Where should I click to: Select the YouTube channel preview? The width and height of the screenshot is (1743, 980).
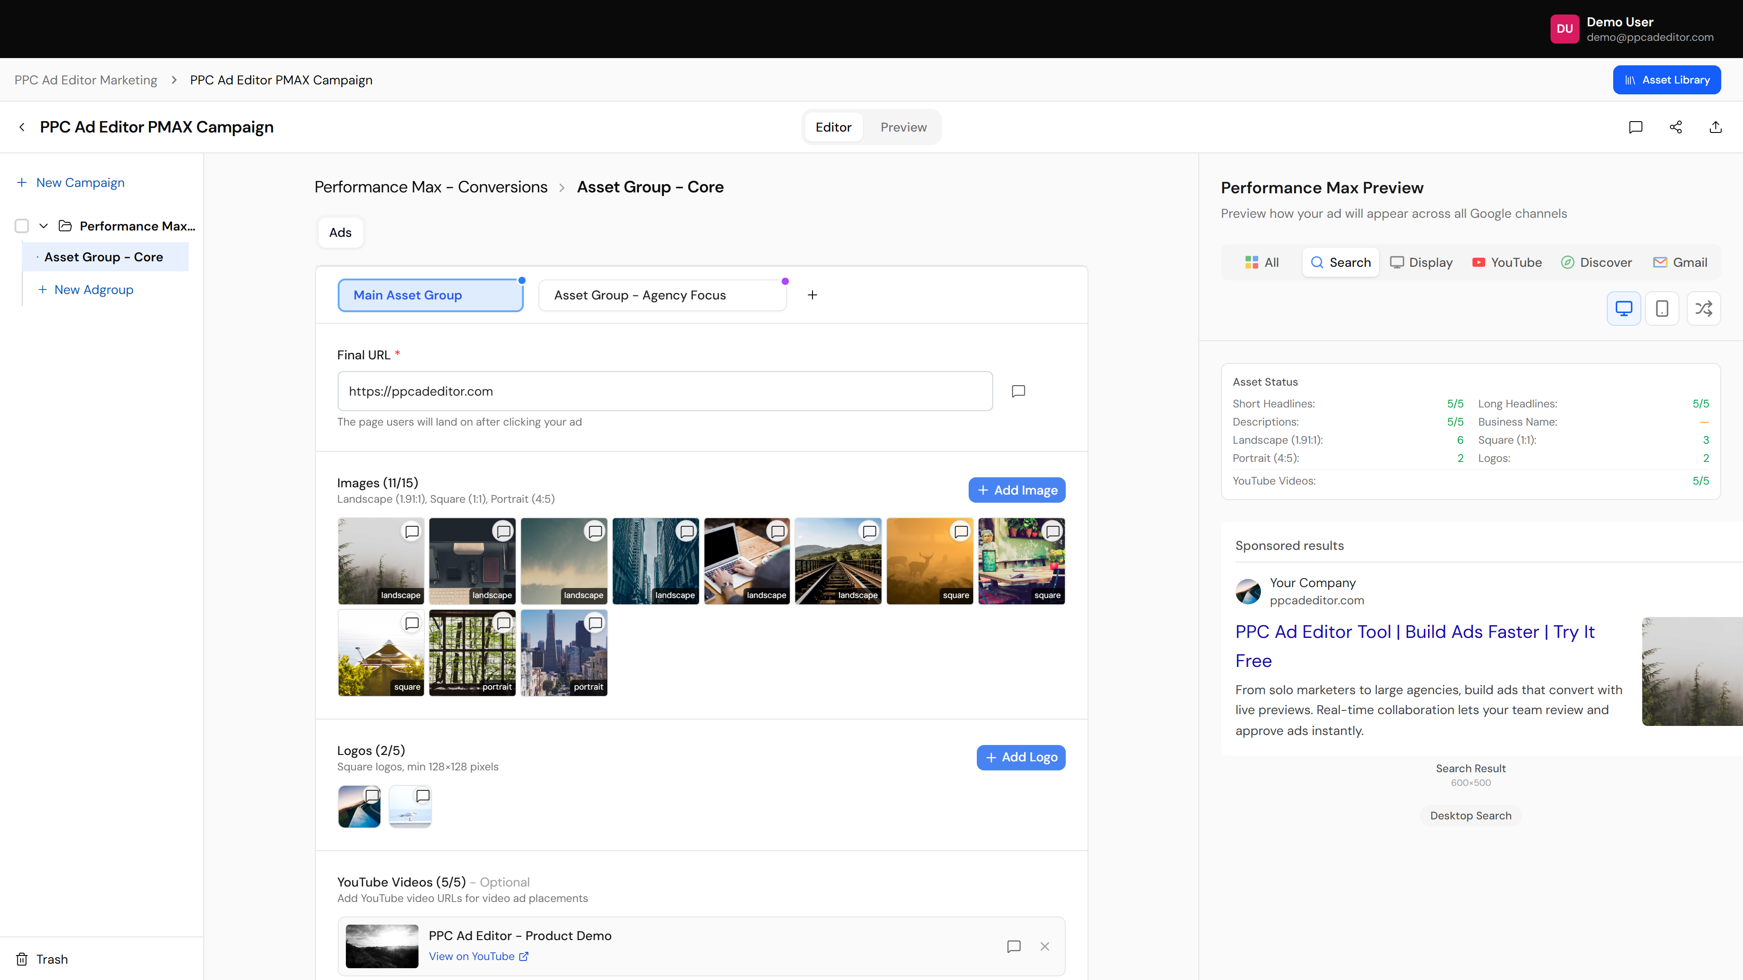point(1507,262)
